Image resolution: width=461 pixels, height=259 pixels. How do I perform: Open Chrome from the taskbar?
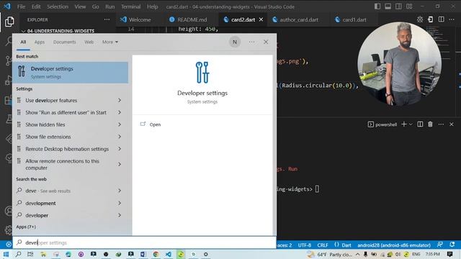(156, 254)
